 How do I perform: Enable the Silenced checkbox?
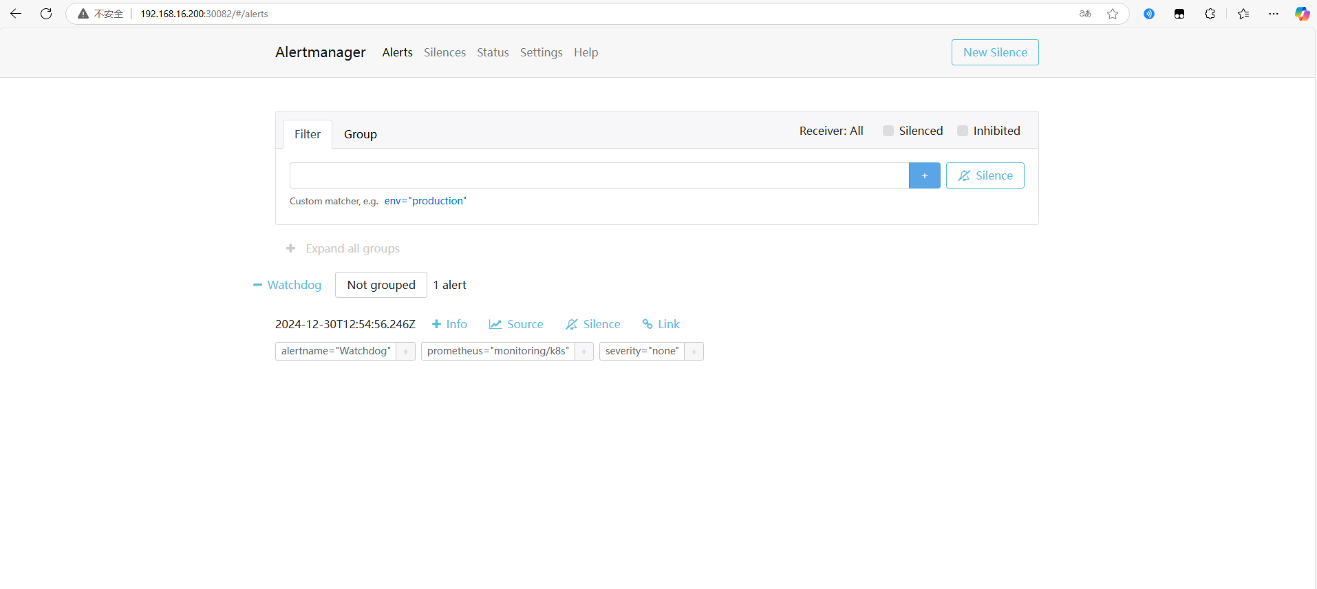[x=888, y=131]
